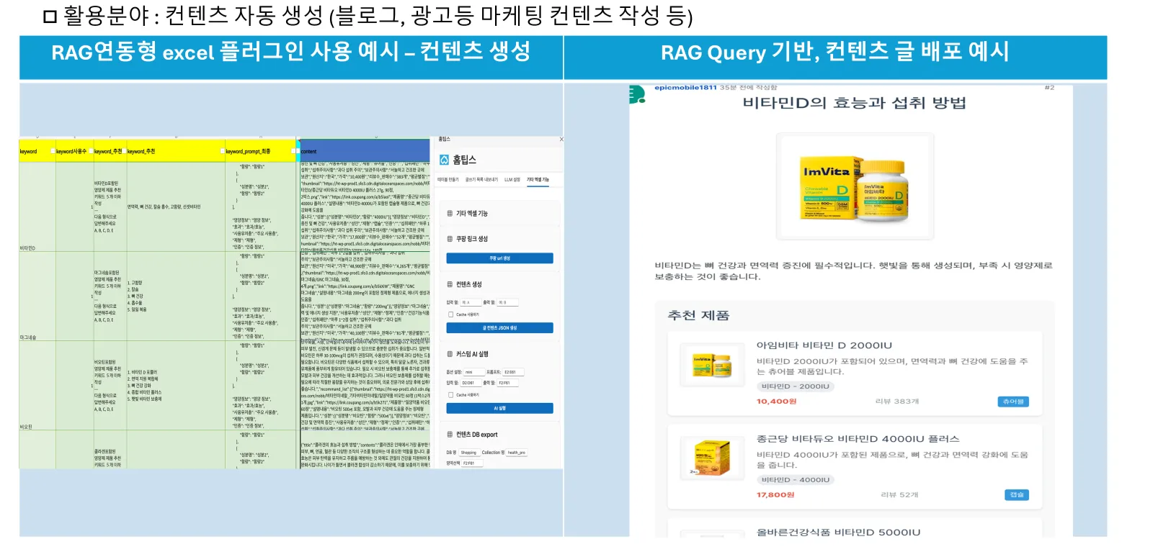
Task: Open the keyword사용수 column filter dropdown
Action: [90, 152]
